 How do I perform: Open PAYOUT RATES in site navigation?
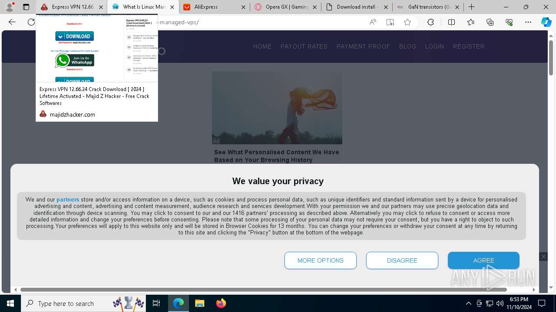(x=304, y=46)
